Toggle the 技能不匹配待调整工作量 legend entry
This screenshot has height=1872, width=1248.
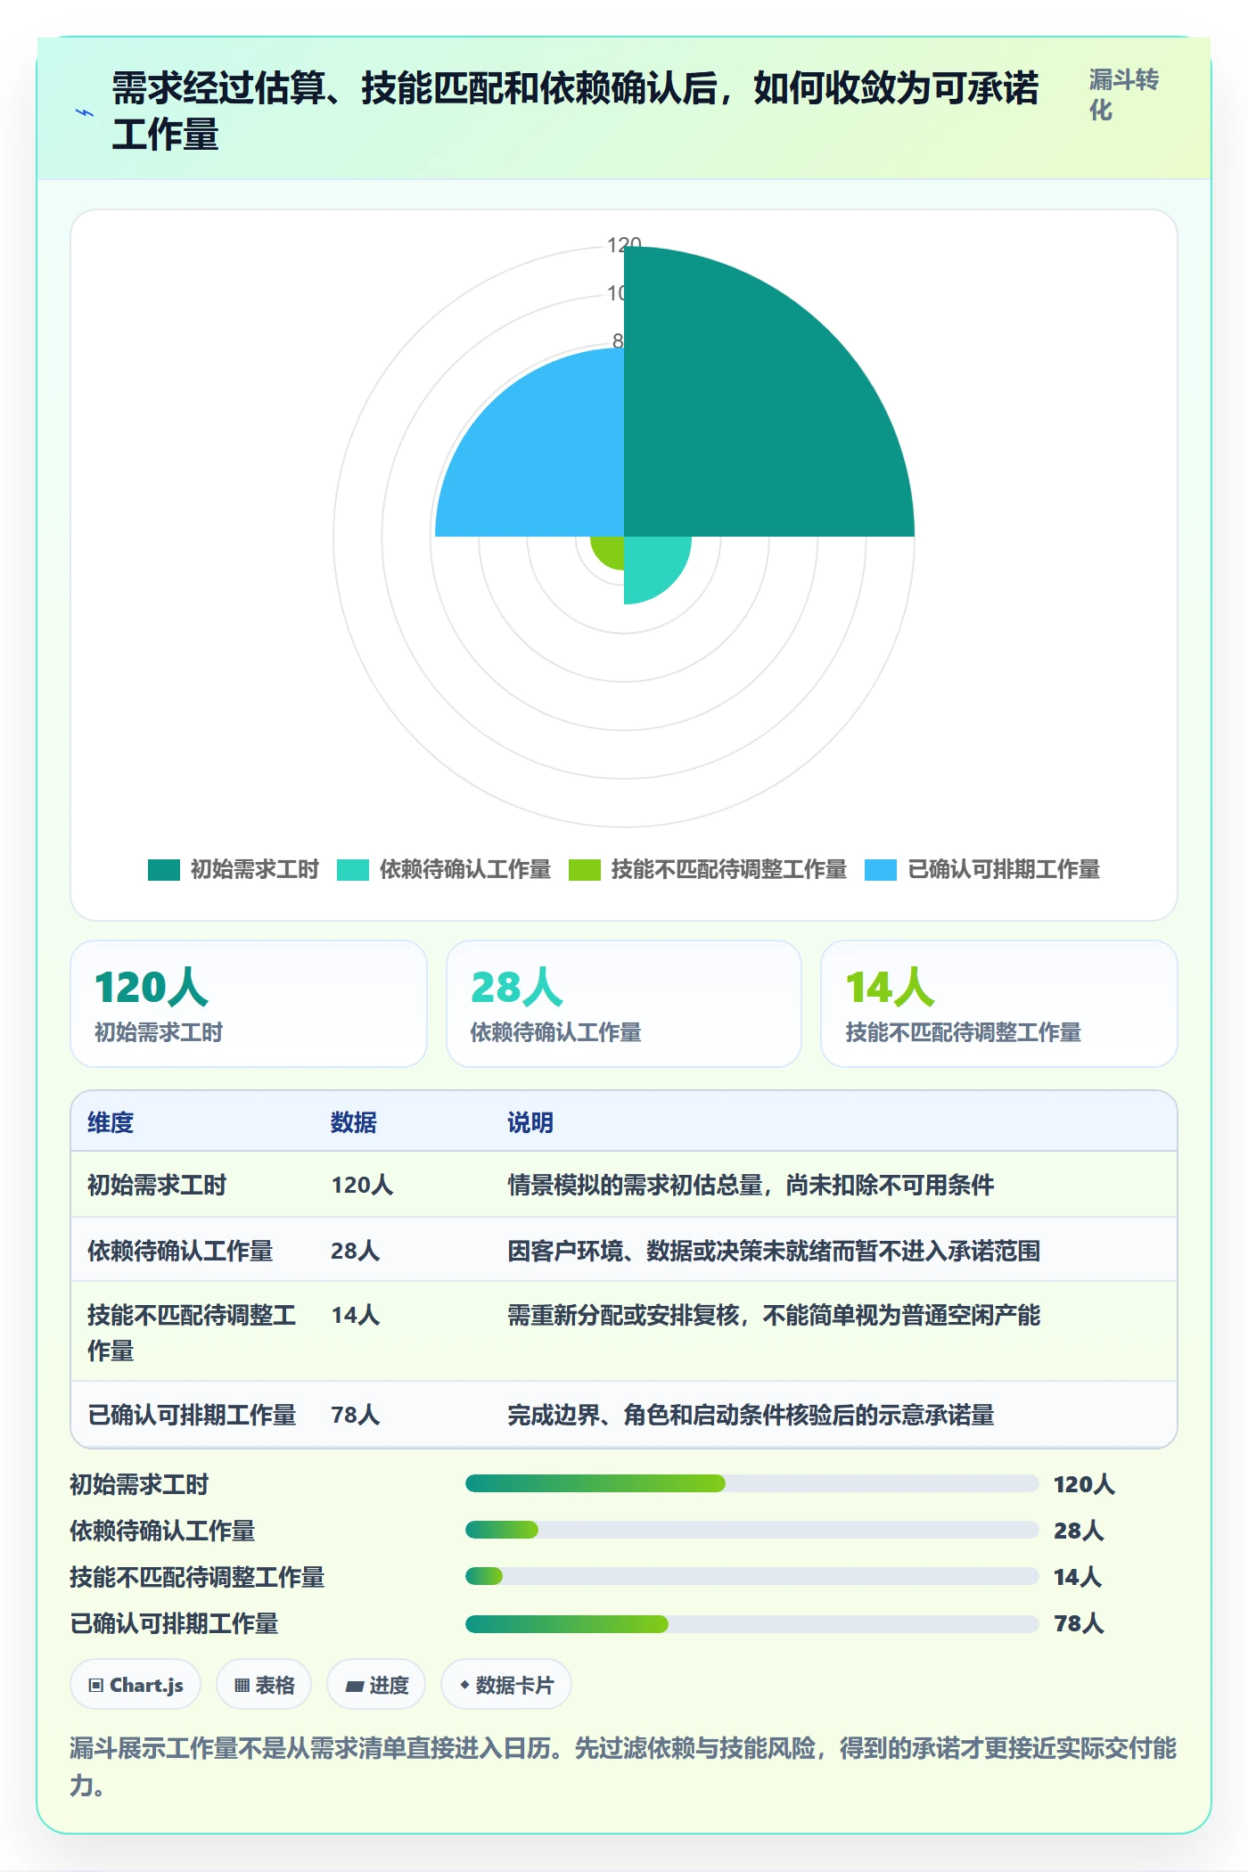click(x=708, y=869)
